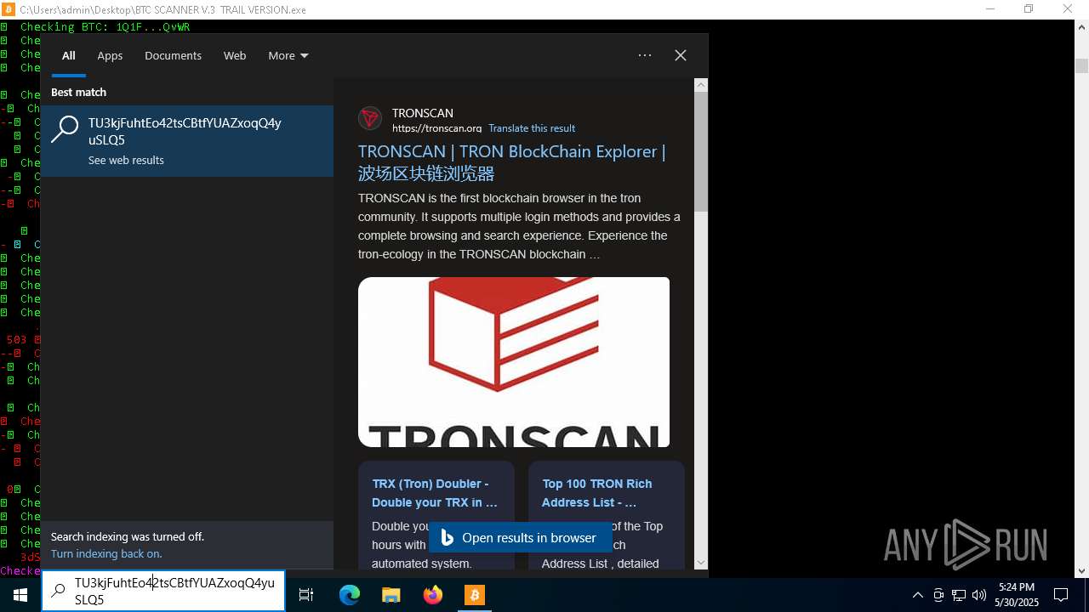Click 'Search indexing was turned off' message

128,536
